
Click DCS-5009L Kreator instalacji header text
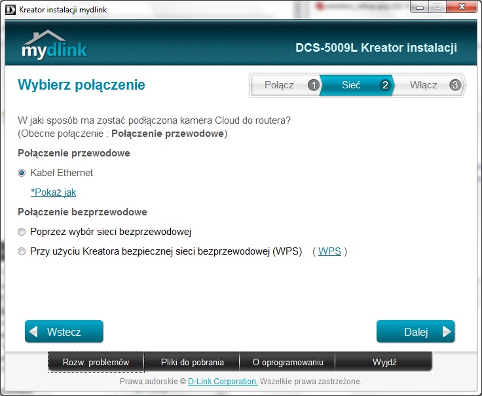pos(377,48)
